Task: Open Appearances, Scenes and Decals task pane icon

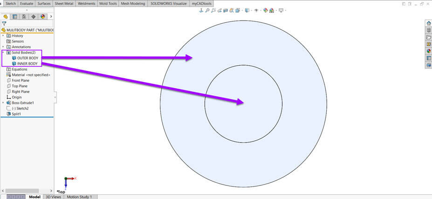Action: pos(428,51)
